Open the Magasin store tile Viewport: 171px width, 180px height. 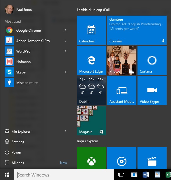[91, 121]
